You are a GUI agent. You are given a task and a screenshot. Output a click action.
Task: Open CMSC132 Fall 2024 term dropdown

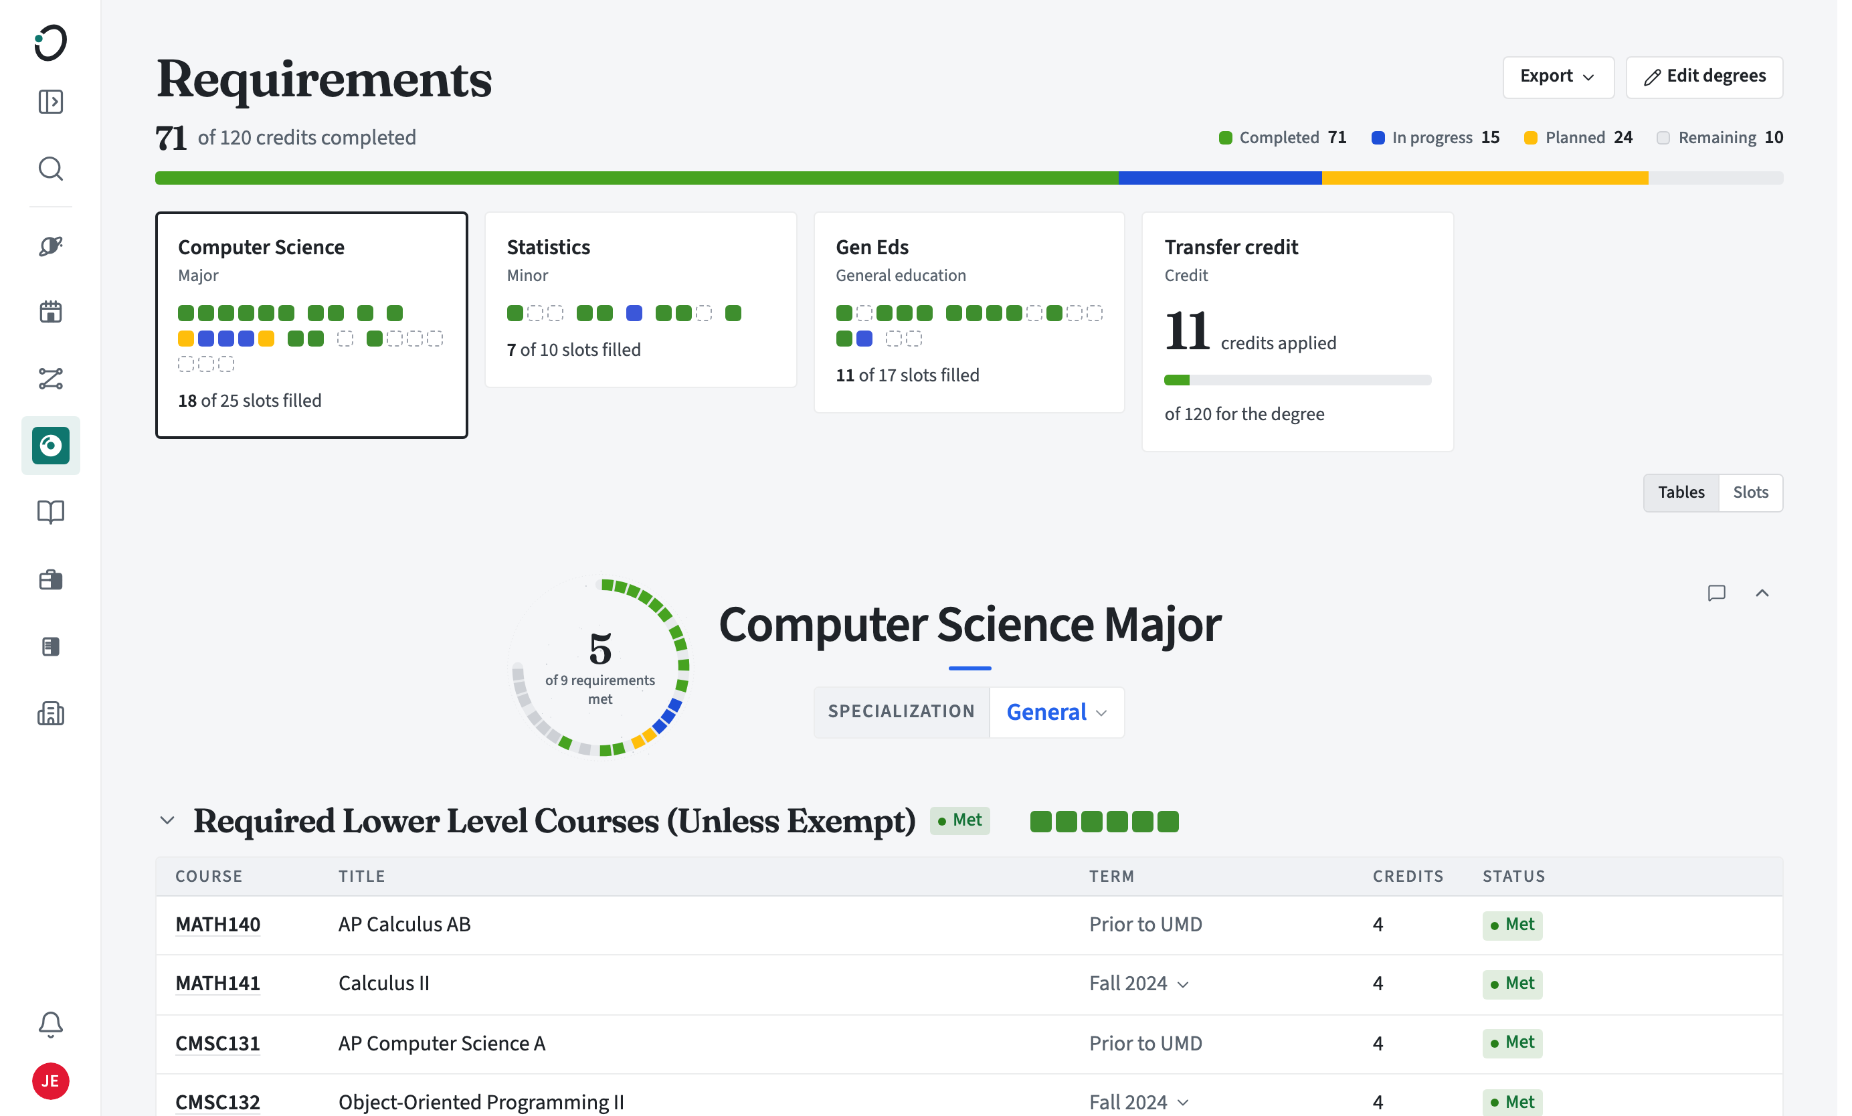[1139, 1102]
